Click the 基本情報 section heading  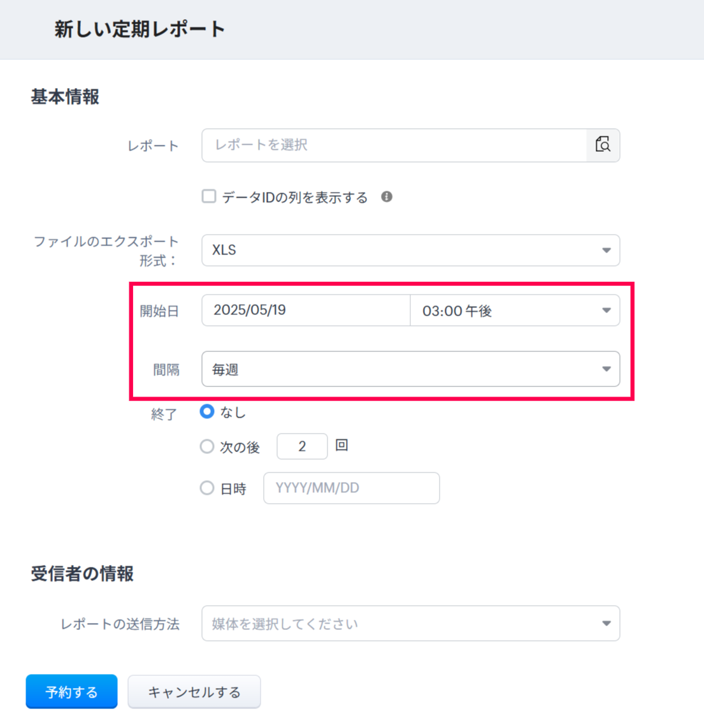65,97
